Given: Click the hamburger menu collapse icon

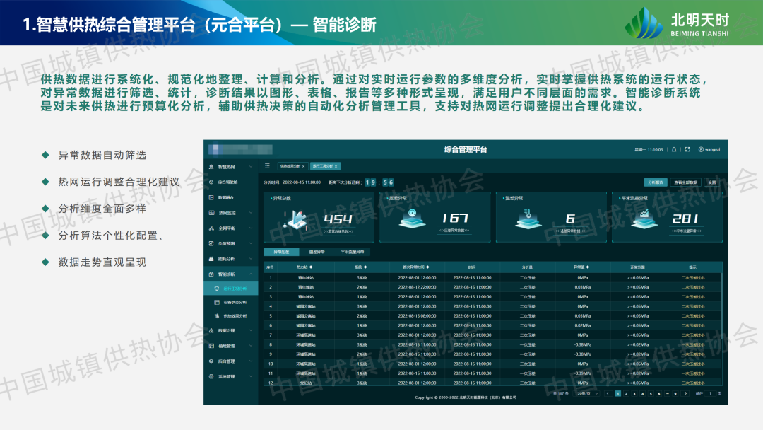Looking at the screenshot, I should [x=267, y=166].
